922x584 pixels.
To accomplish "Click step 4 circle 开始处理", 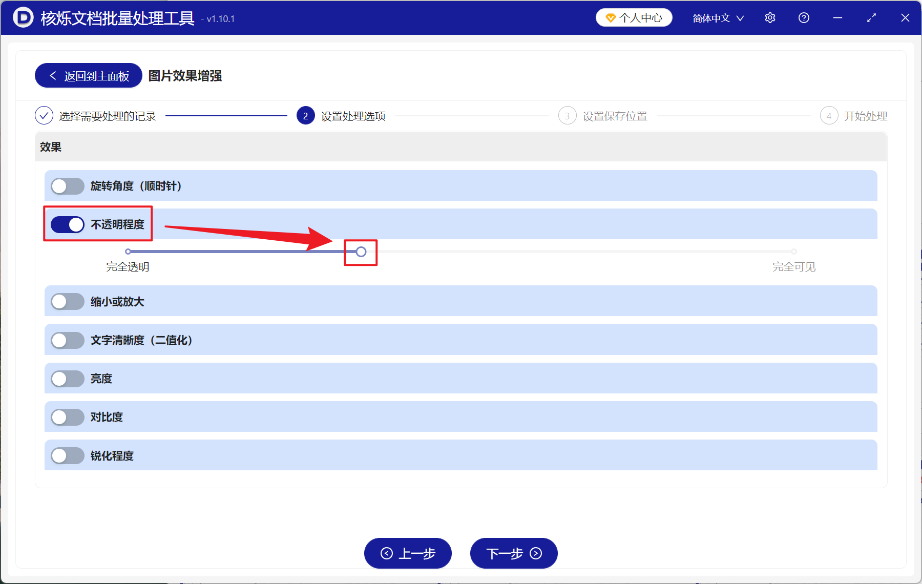I will (829, 116).
